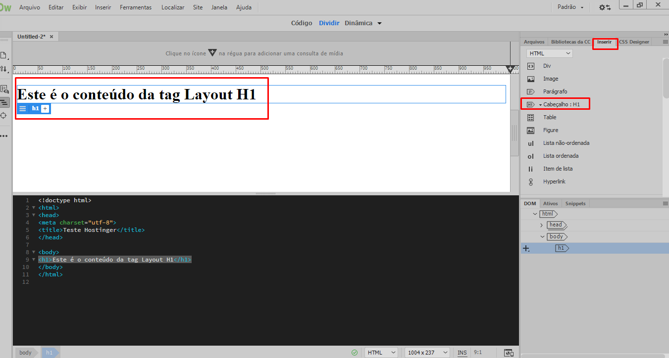Collapse panels with the double-arrow icon

tap(666, 34)
